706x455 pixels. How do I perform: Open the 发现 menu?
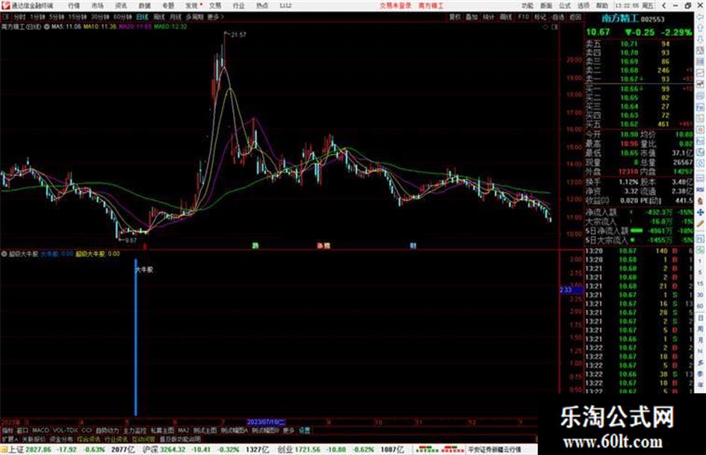(x=192, y=6)
